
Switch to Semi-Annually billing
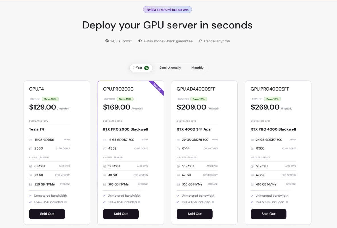coord(170,68)
